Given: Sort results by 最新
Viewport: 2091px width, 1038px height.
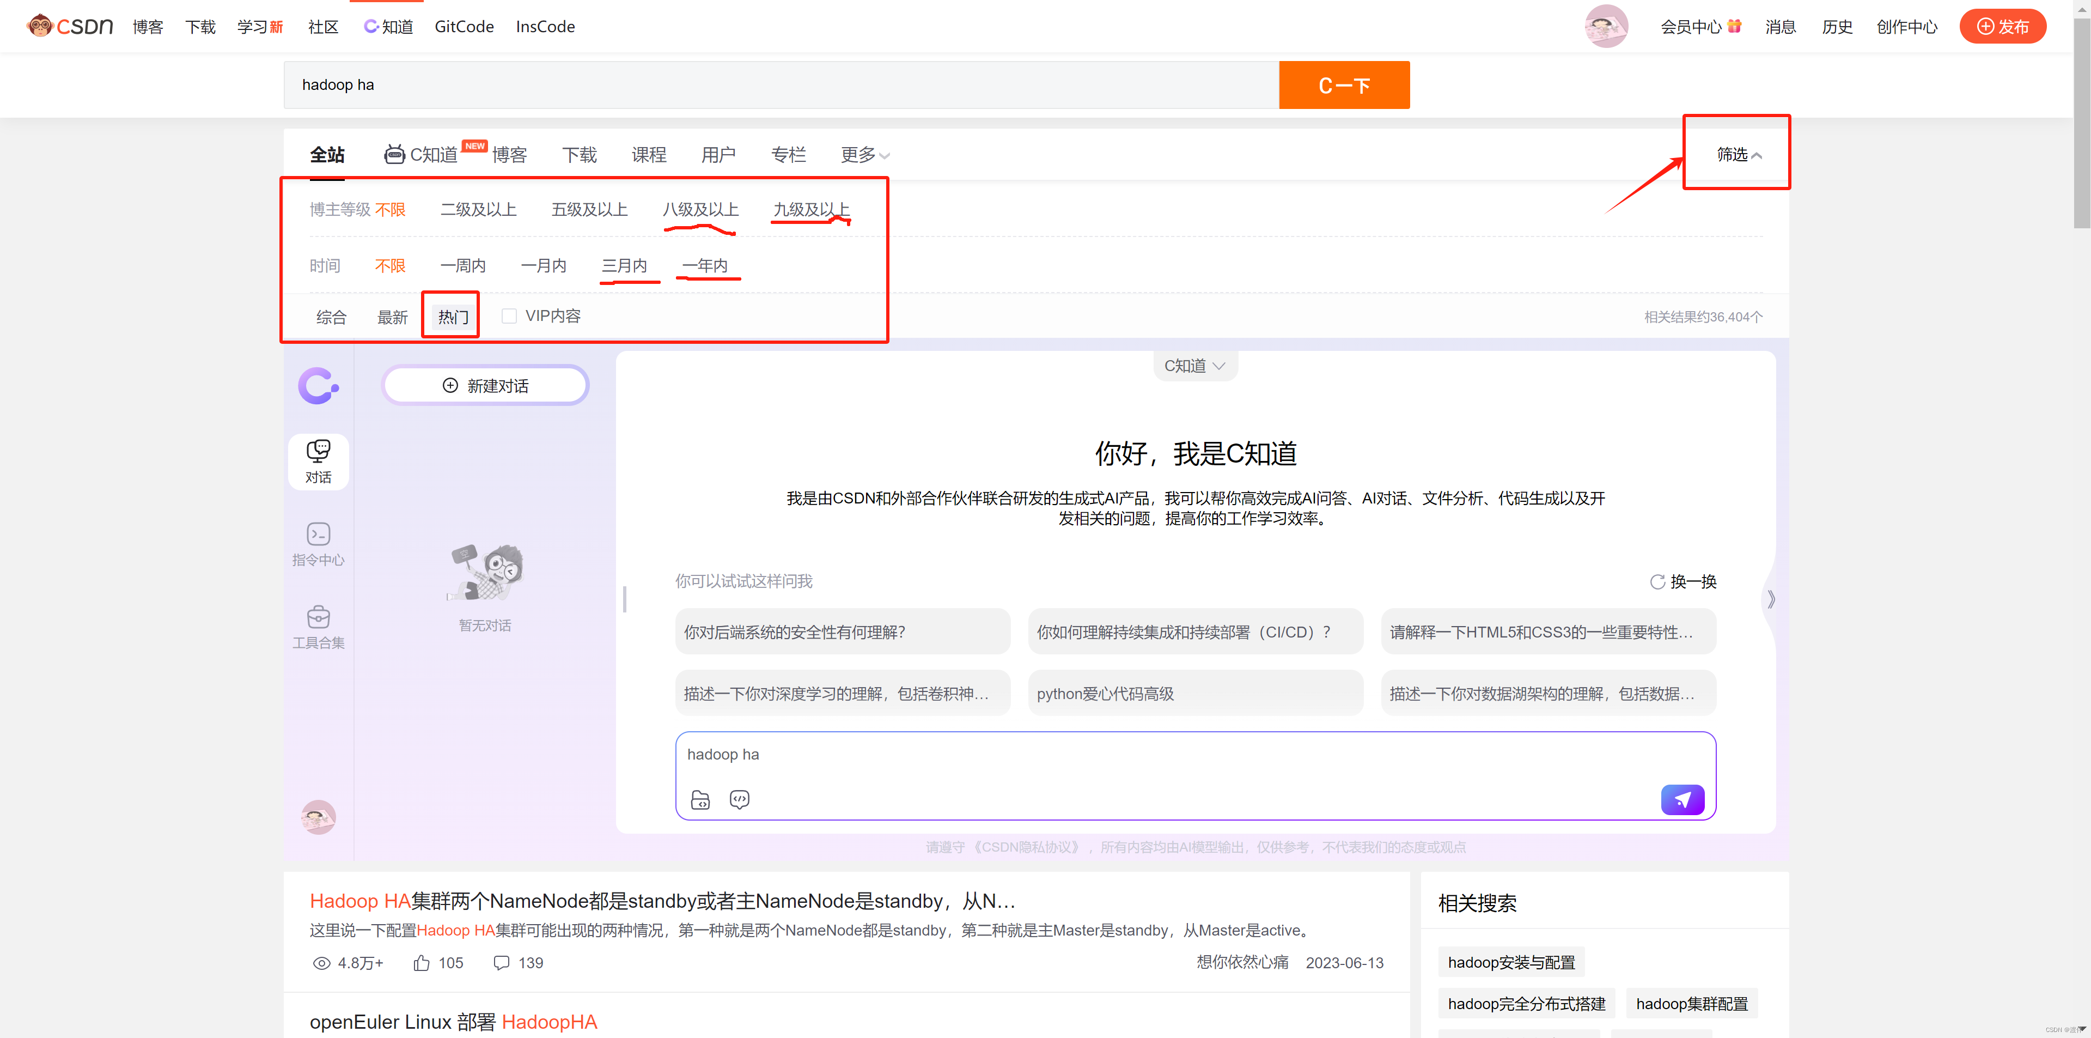Looking at the screenshot, I should tap(392, 317).
